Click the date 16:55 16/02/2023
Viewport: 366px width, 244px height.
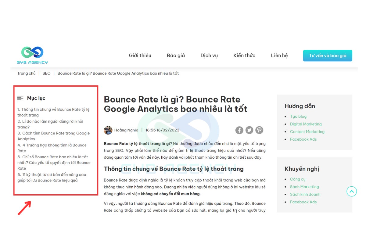pyautogui.click(x=163, y=130)
